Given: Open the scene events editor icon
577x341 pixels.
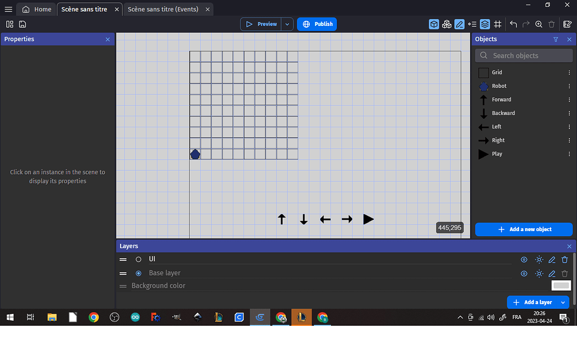Looking at the screenshot, I should click(567, 24).
